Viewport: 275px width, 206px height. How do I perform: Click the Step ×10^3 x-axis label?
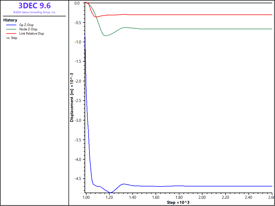178,202
